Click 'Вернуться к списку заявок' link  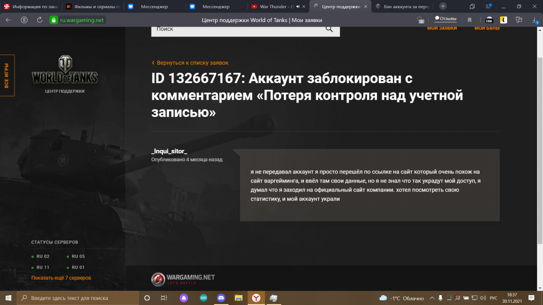coord(190,63)
